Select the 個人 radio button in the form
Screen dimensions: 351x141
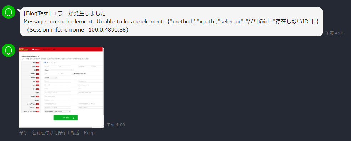45,62
